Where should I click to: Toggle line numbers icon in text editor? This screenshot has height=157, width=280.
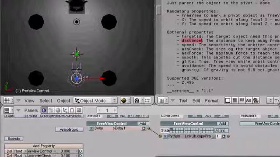[234, 100]
